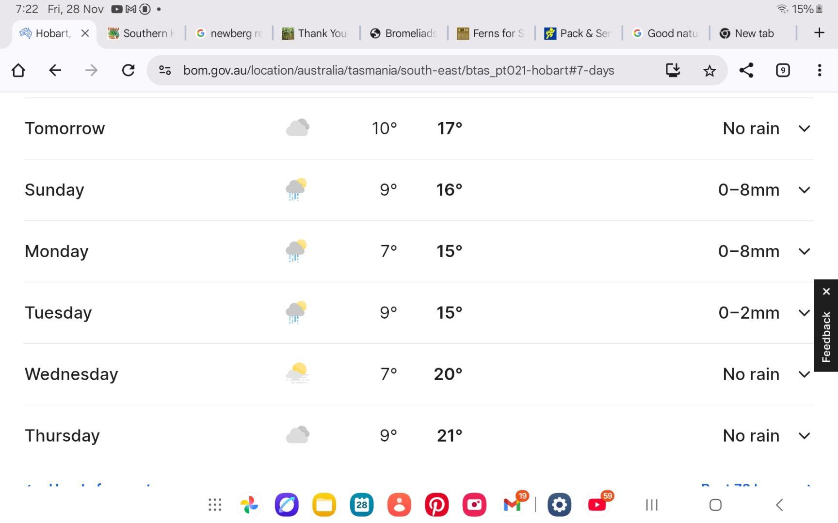Expand Sunday's forecast row

[804, 190]
